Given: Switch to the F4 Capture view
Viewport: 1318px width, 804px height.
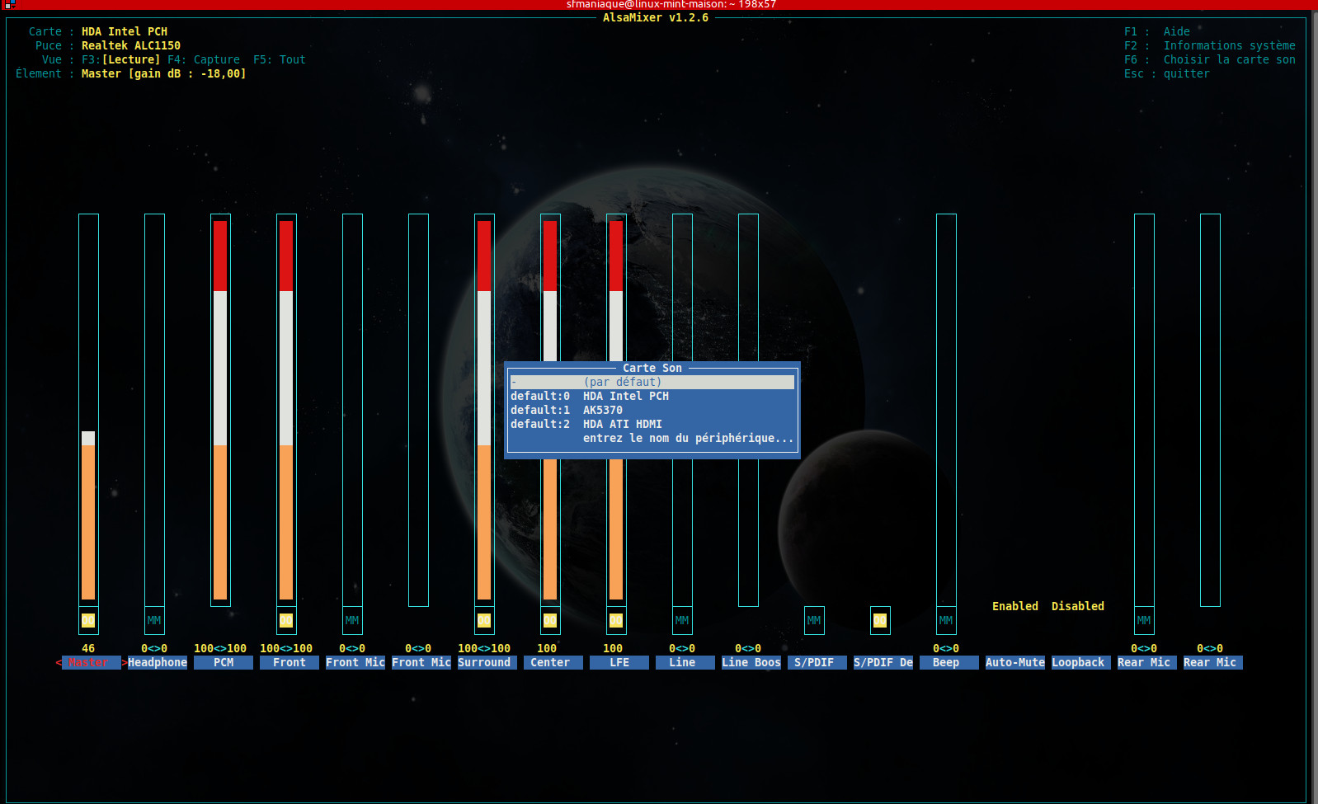Looking at the screenshot, I should pos(204,60).
